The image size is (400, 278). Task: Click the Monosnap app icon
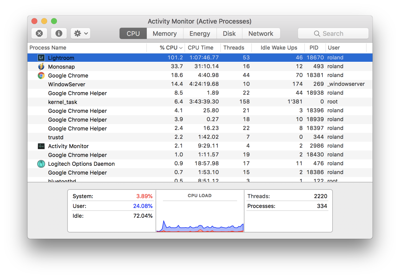(41, 67)
